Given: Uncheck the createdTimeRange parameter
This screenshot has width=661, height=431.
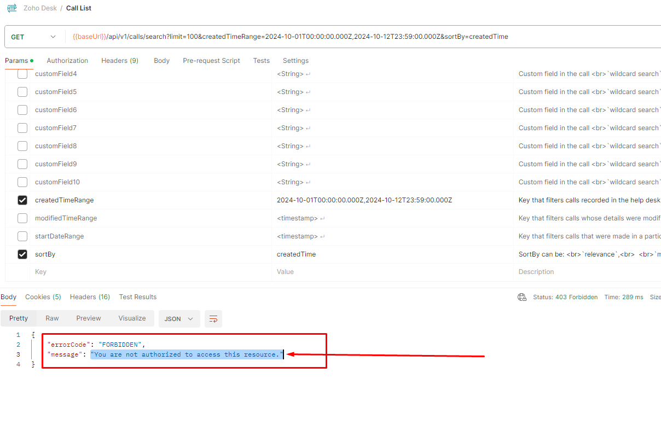Looking at the screenshot, I should click(22, 200).
